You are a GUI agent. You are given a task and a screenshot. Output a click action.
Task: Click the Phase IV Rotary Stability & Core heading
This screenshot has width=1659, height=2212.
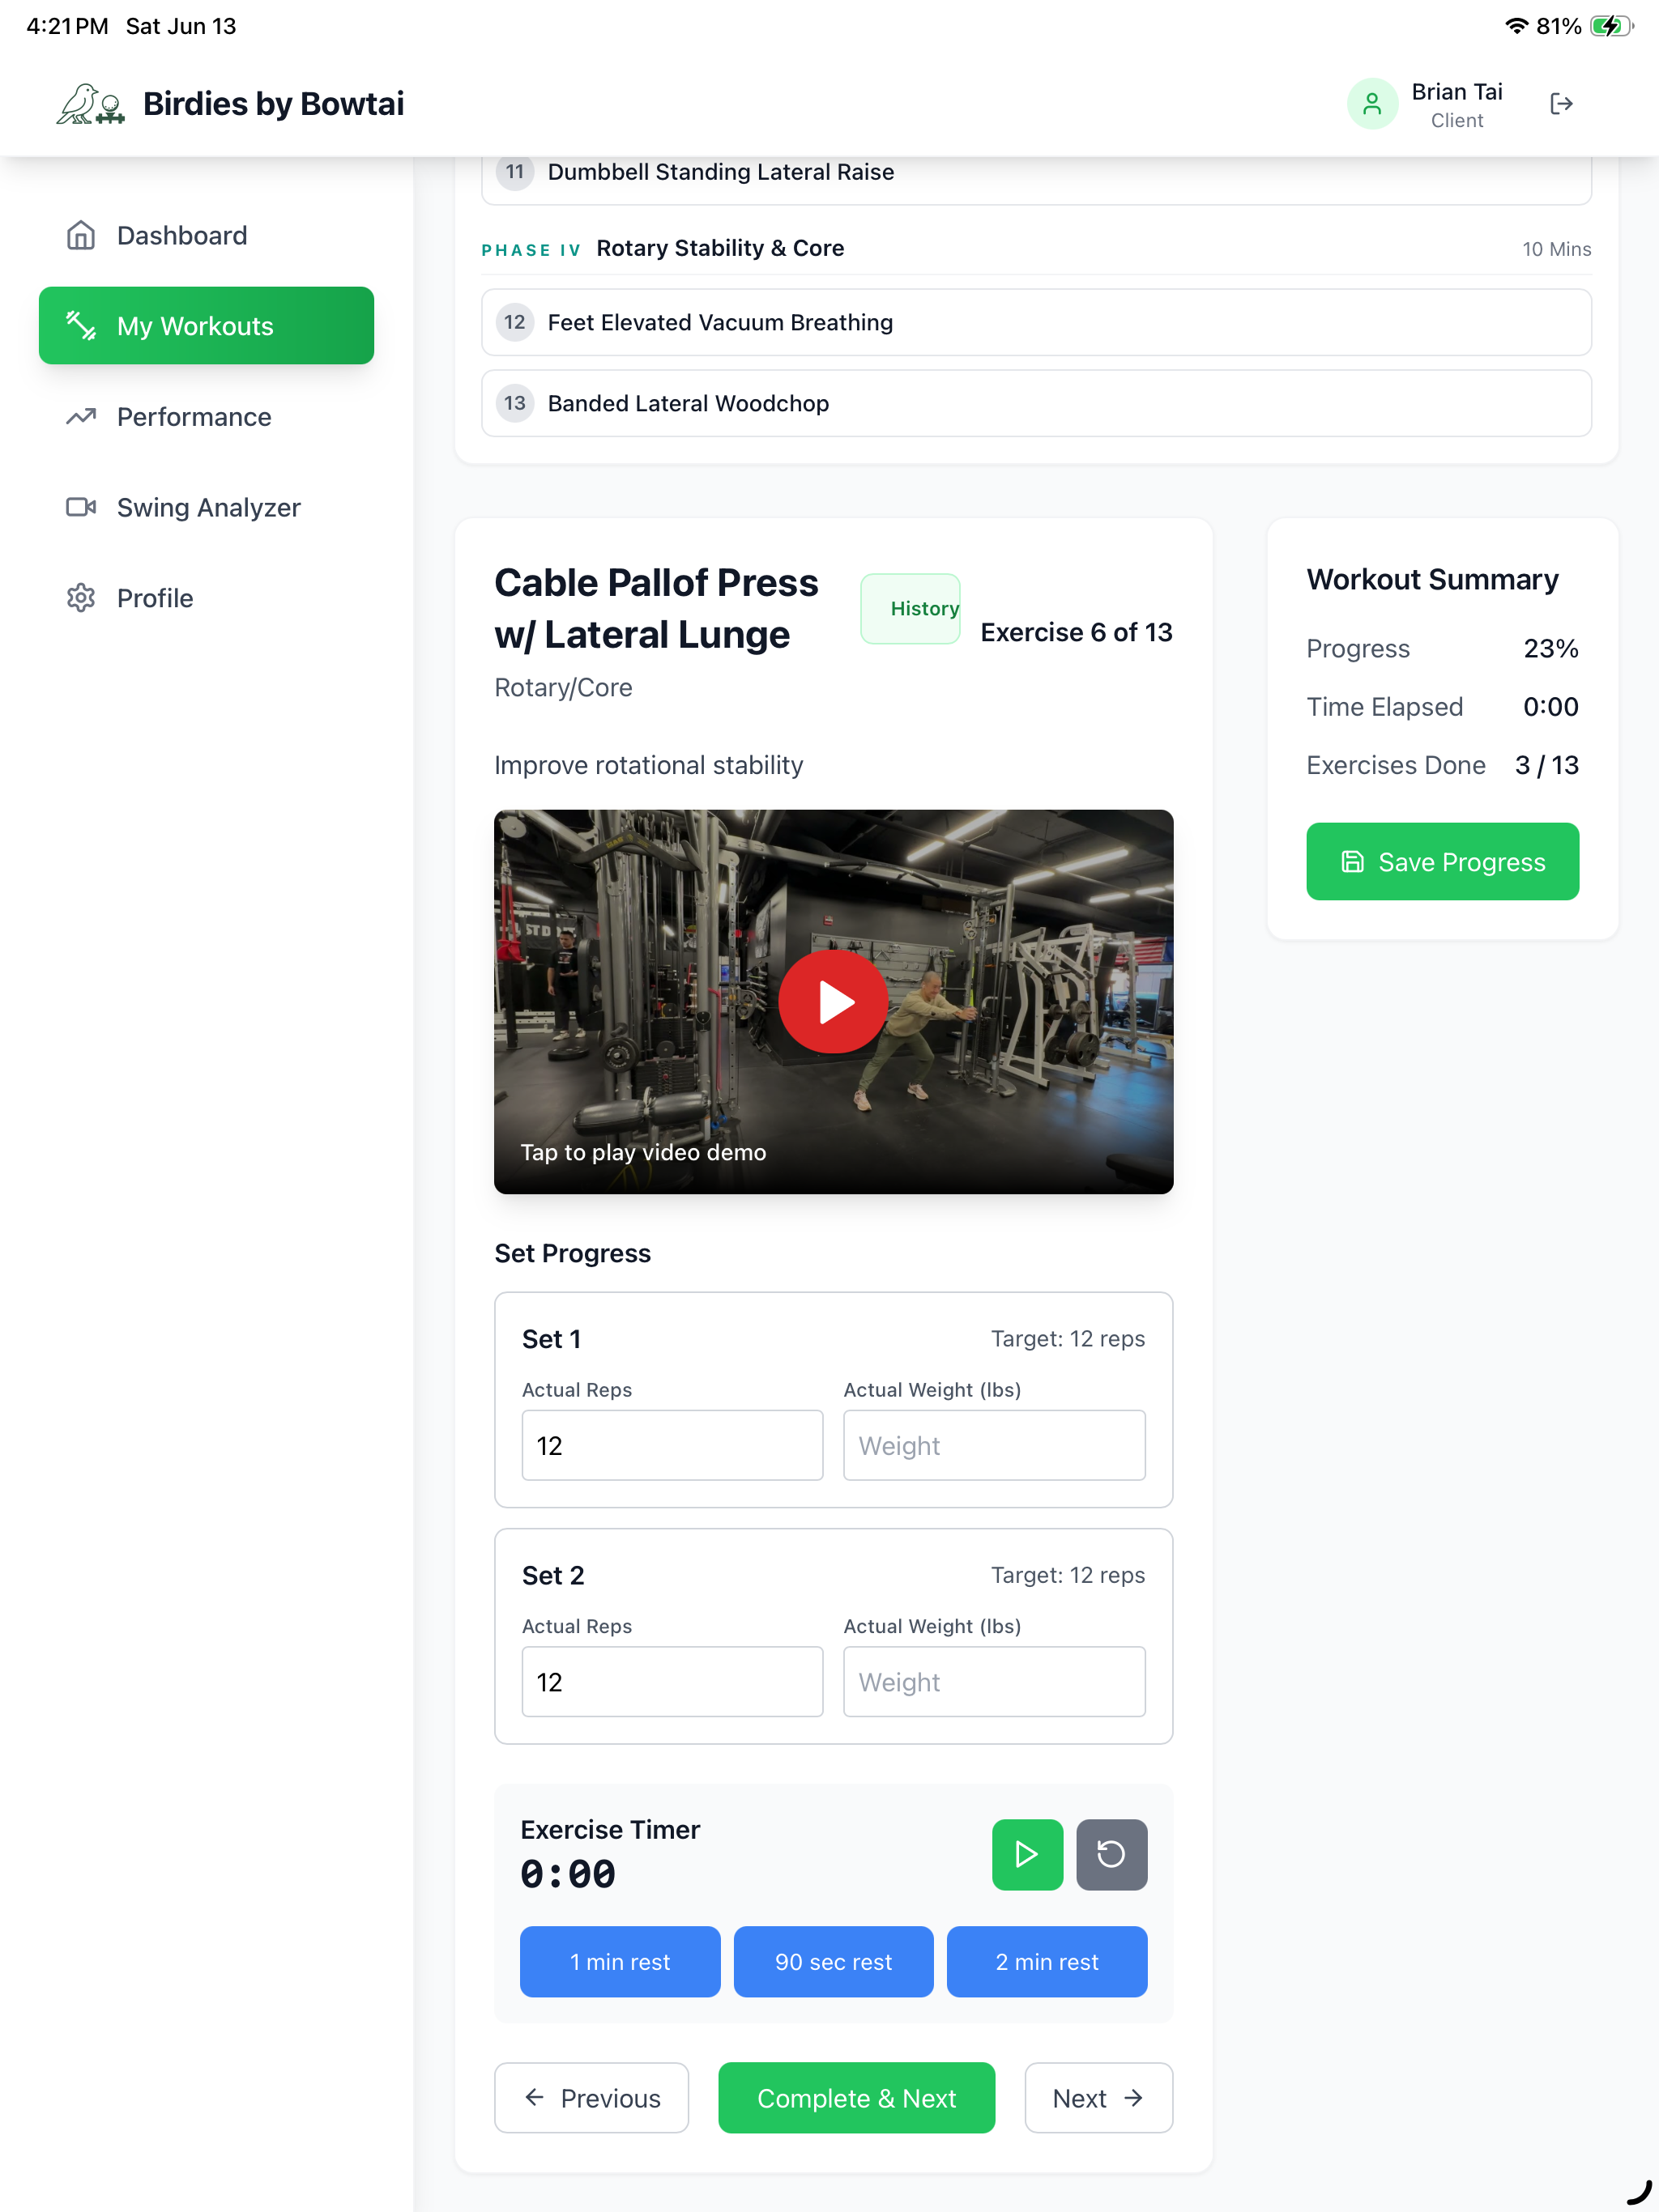pyautogui.click(x=663, y=248)
